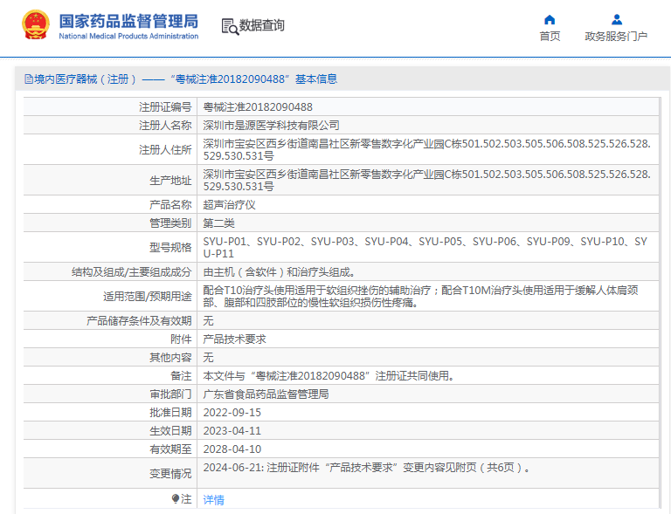Click the 数据查询 heading text

tap(261, 25)
